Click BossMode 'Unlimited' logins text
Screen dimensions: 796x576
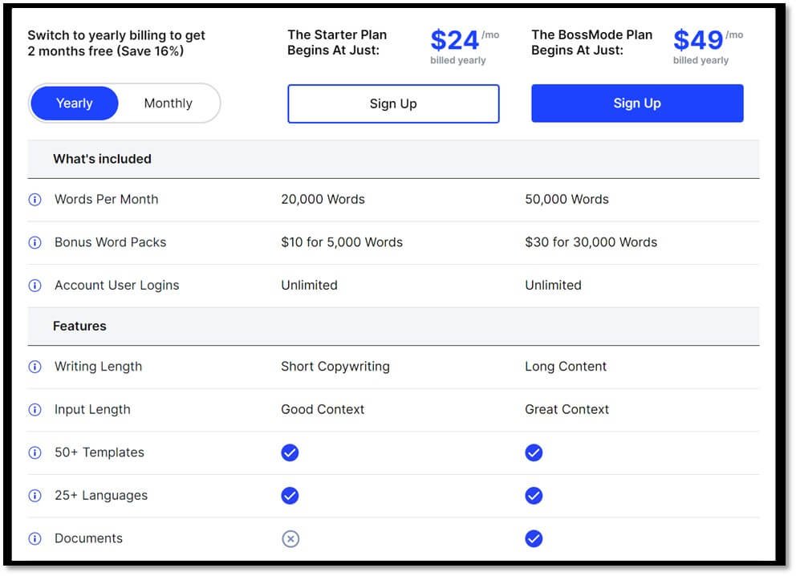tap(553, 286)
